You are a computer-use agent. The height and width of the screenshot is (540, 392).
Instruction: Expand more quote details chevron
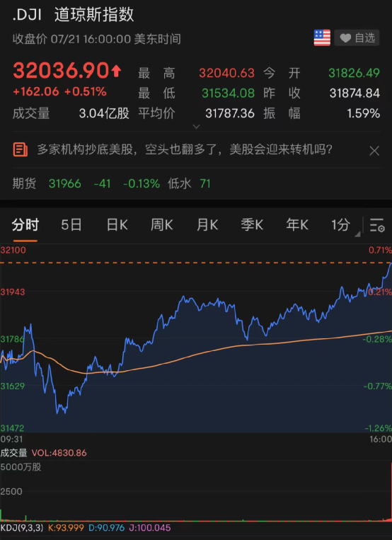196,127
